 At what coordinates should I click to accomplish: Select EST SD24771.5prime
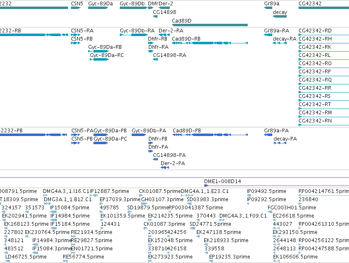210,224
